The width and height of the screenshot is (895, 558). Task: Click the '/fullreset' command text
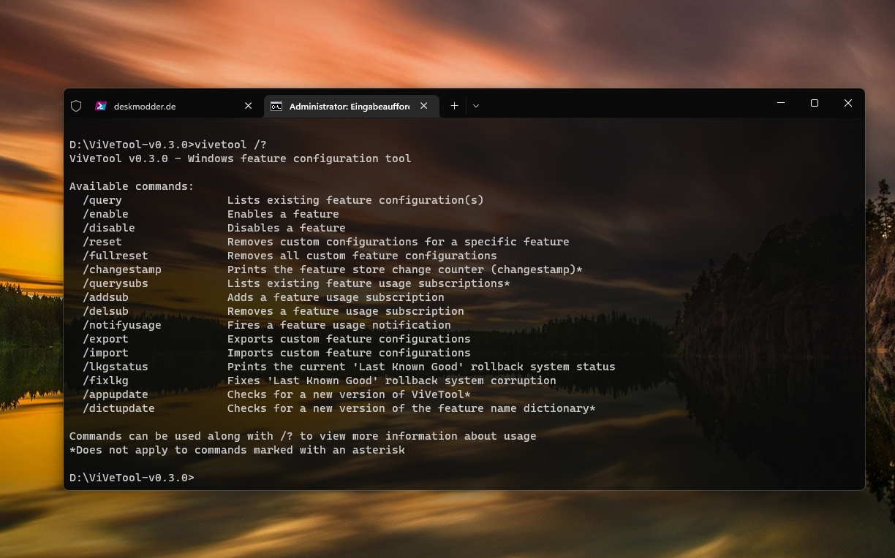[x=116, y=256]
